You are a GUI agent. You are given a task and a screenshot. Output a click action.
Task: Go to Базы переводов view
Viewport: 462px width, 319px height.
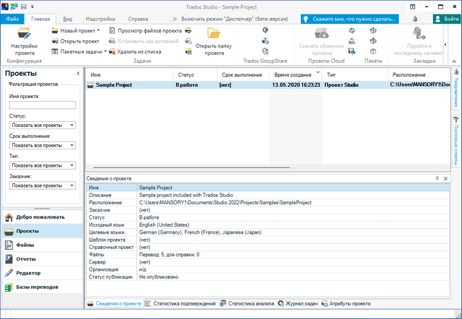(37, 287)
